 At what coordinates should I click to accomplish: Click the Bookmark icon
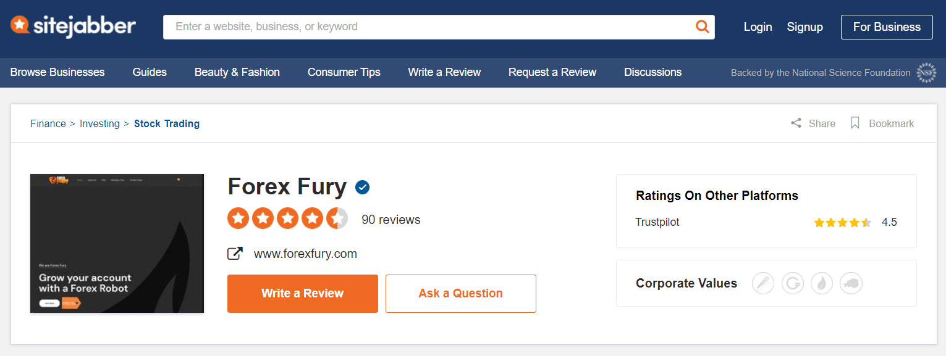pyautogui.click(x=855, y=123)
